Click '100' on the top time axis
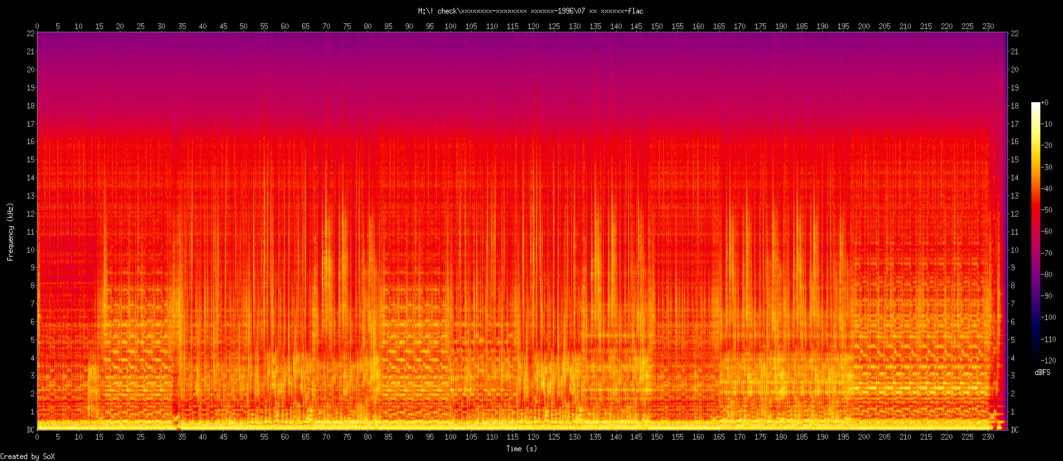The width and height of the screenshot is (1063, 461). [450, 27]
